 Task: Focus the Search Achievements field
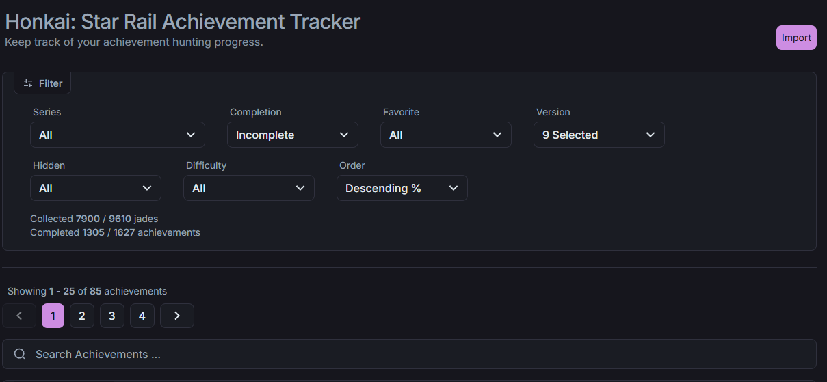click(409, 354)
